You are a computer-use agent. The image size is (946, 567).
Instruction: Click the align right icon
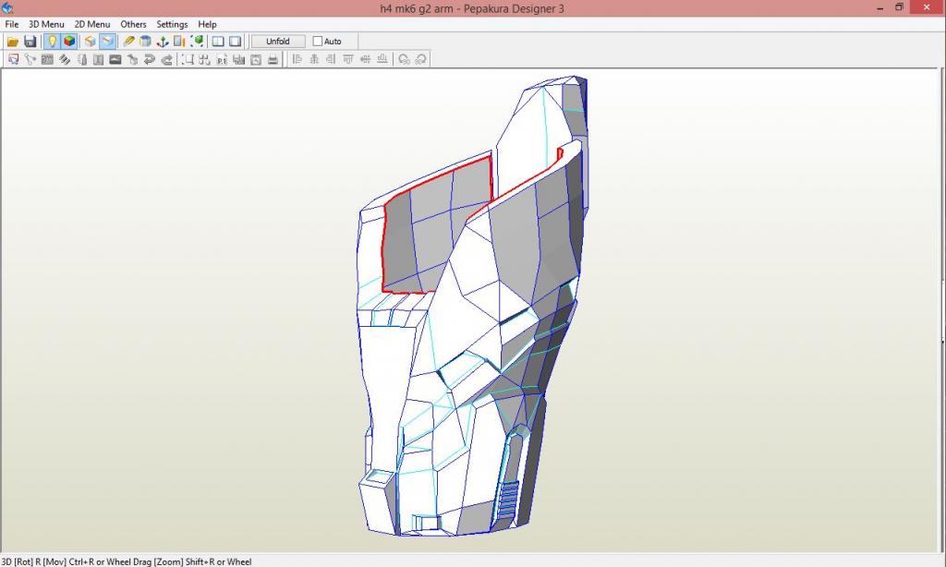pos(331,59)
